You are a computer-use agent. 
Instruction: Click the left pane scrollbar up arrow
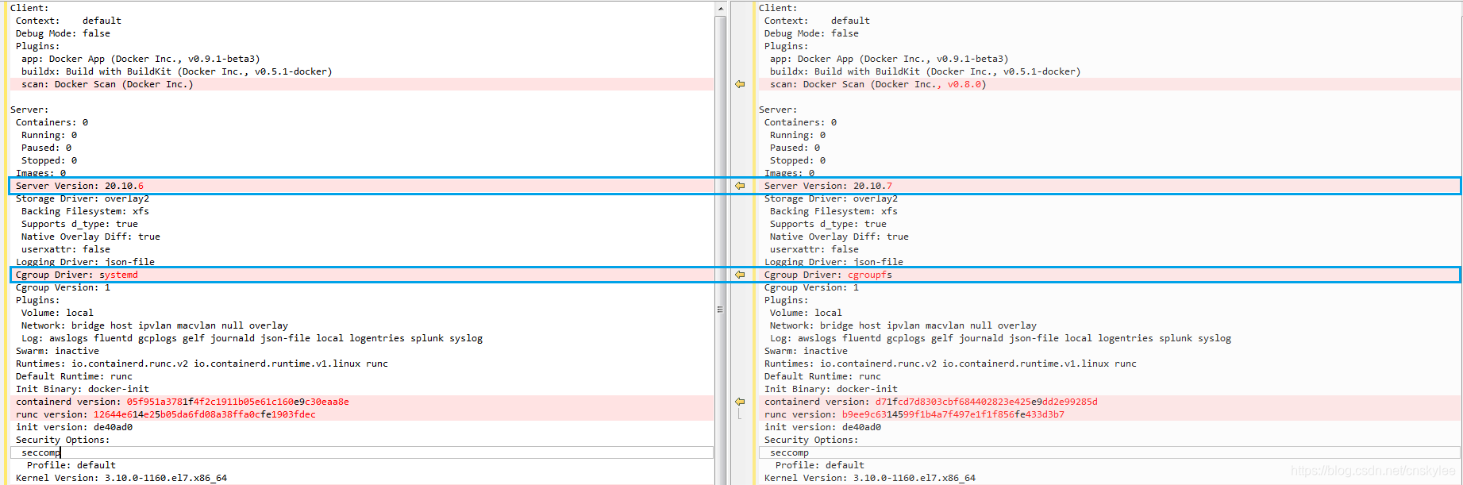click(721, 9)
